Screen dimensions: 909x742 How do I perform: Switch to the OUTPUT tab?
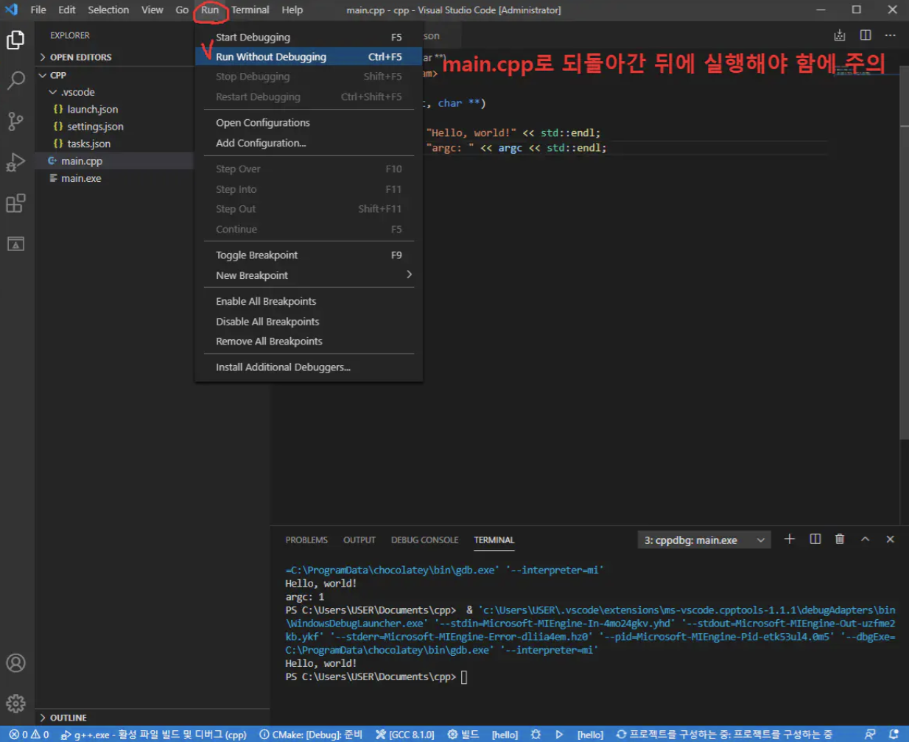pyautogui.click(x=359, y=540)
